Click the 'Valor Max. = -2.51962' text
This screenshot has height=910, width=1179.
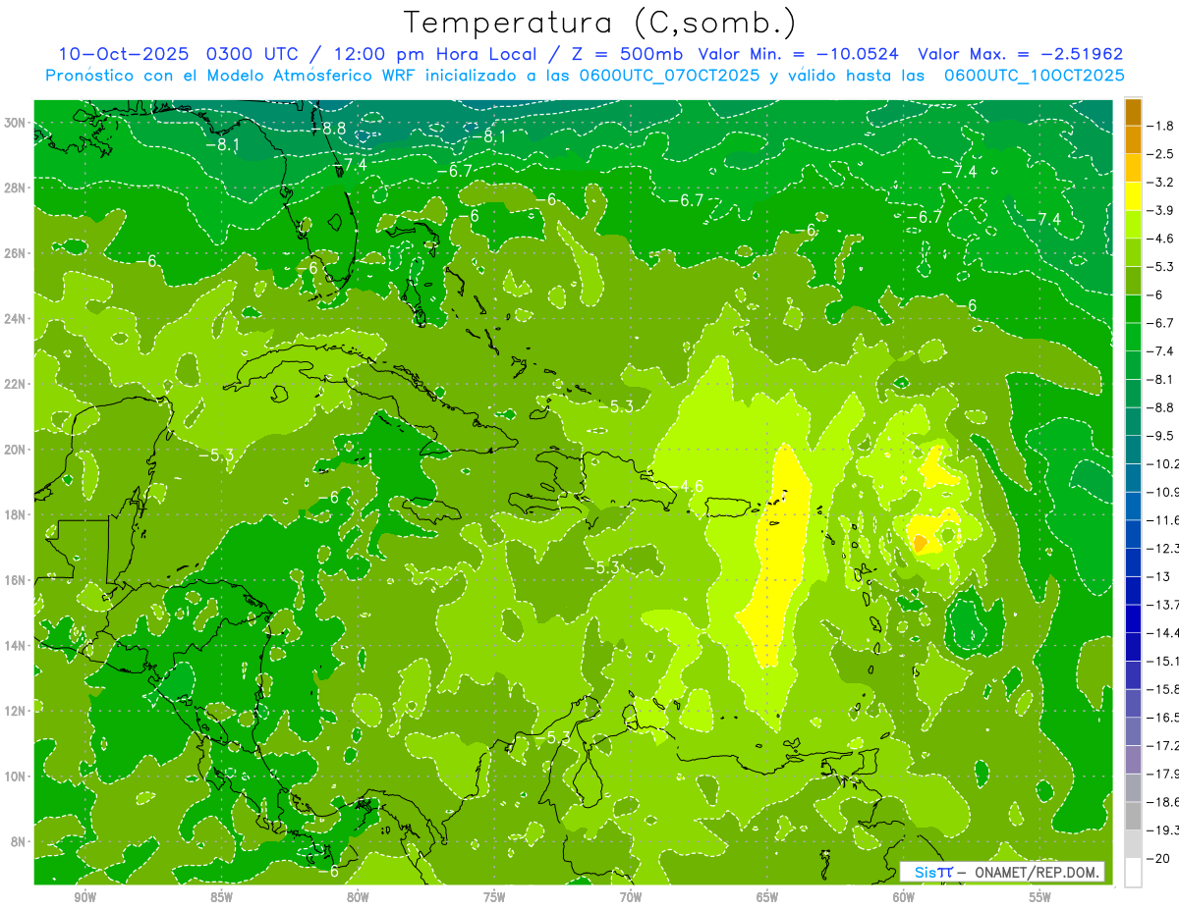[1019, 54]
